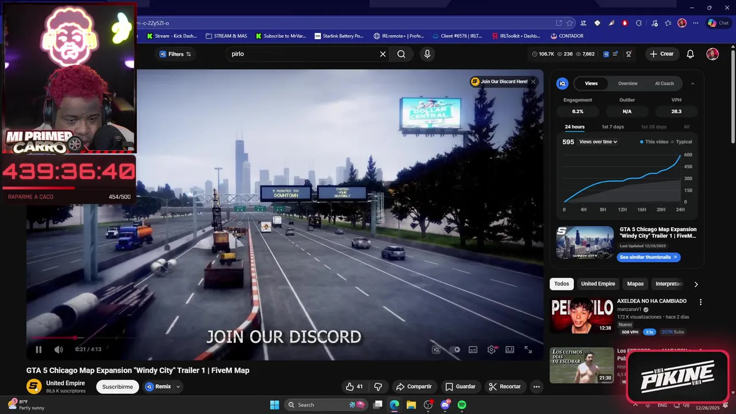Clip the video with Recortar
Image resolution: width=736 pixels, height=414 pixels.
coord(505,386)
